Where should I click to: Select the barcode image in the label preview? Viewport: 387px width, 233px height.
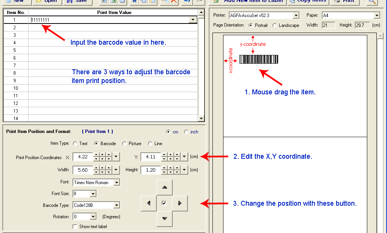258,59
